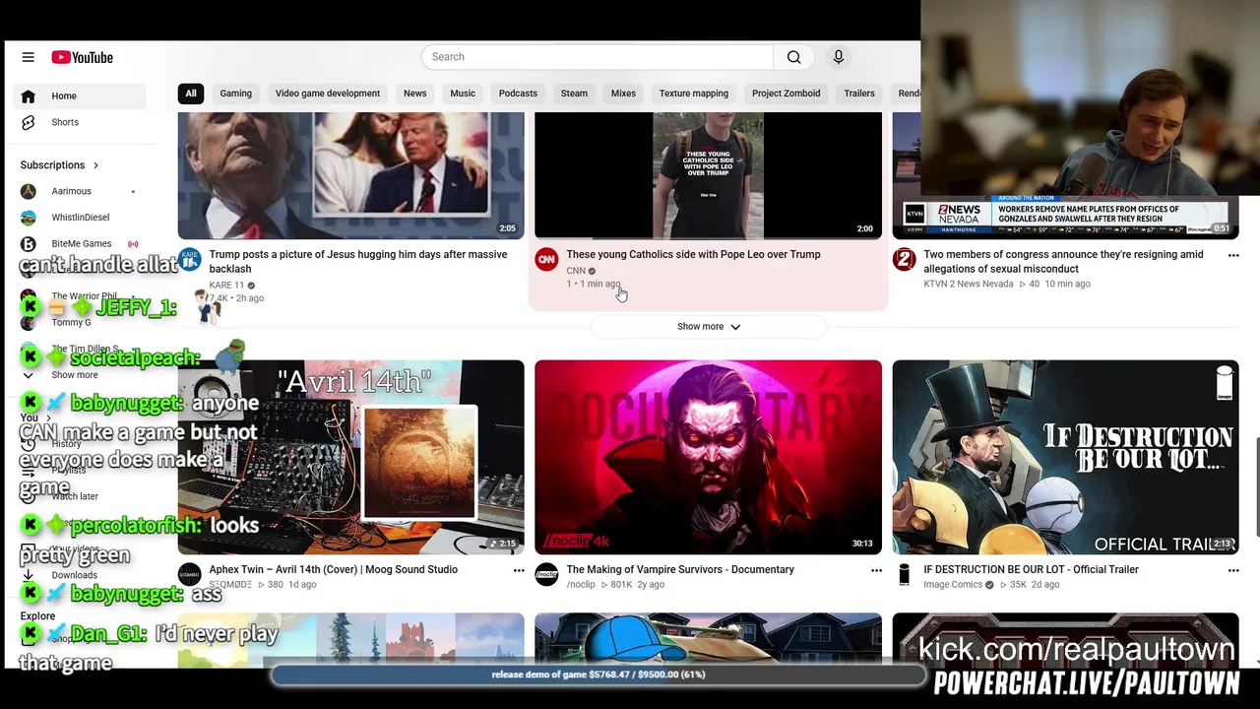Open the Image Comics channel avatar
Screen dimensions: 1260x709
point(904,575)
